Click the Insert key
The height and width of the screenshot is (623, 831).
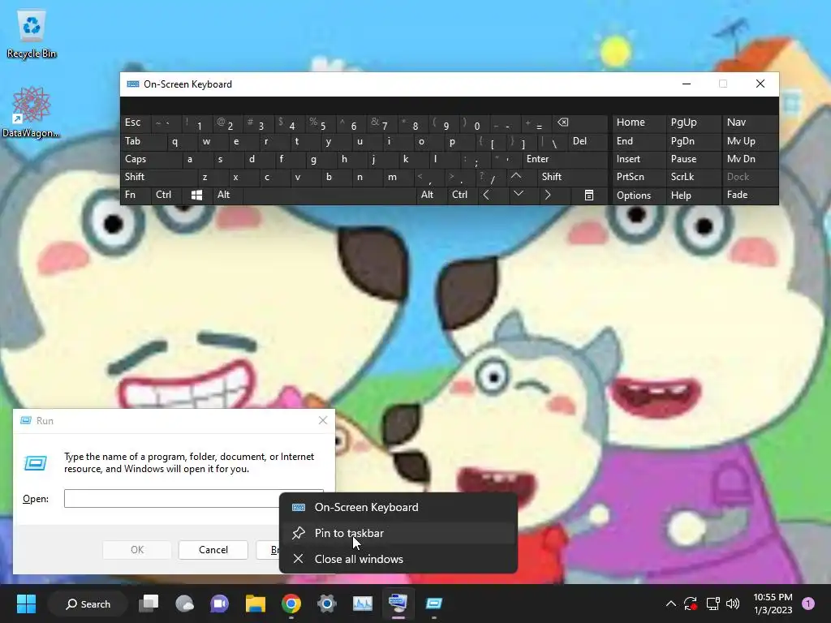click(x=638, y=159)
